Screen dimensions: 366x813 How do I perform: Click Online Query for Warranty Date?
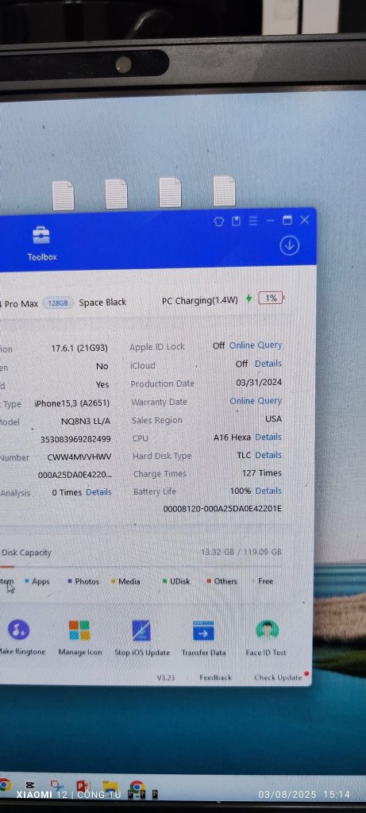(256, 401)
